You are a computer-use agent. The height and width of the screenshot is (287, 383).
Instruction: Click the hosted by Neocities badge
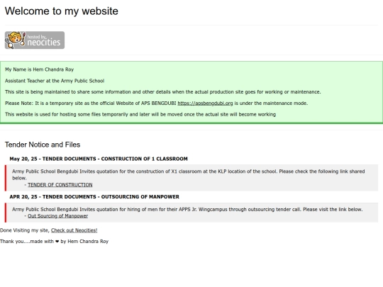(35, 40)
